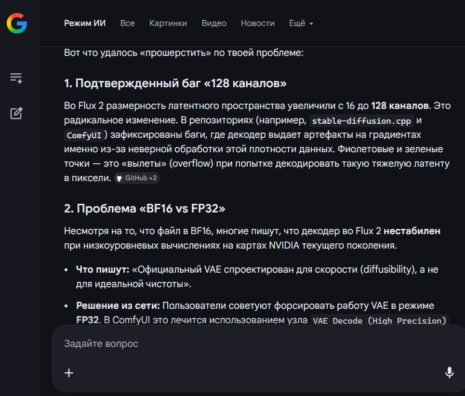
Task: Switch to the Все tab
Action: click(x=128, y=23)
